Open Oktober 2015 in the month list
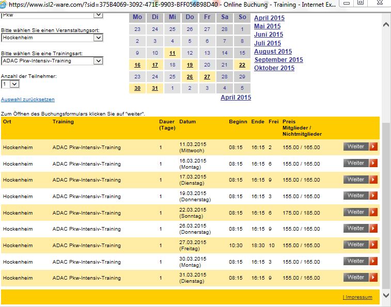 click(274, 68)
